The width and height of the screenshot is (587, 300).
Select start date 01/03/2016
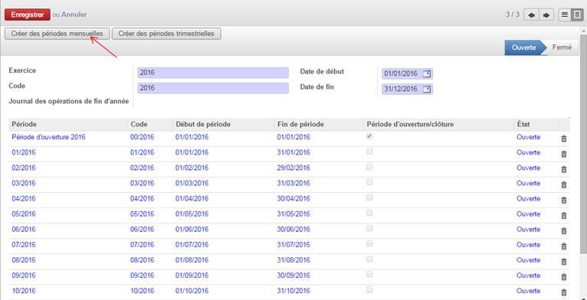click(192, 184)
